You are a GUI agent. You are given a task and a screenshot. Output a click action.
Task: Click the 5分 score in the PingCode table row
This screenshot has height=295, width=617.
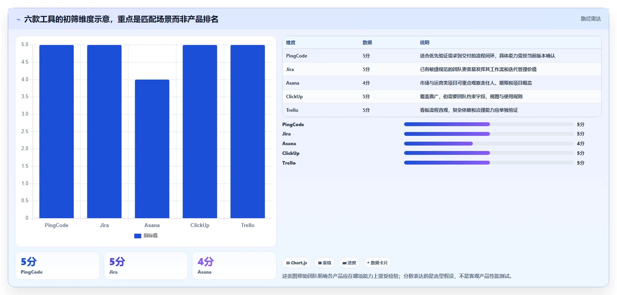(x=366, y=56)
